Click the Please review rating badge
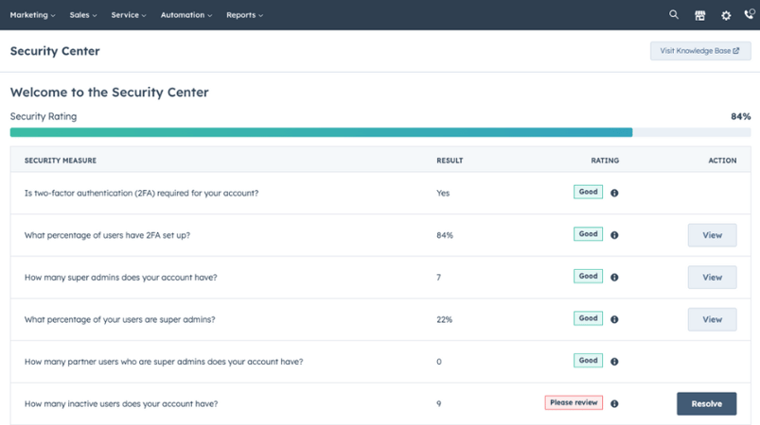Image resolution: width=760 pixels, height=425 pixels. click(574, 402)
